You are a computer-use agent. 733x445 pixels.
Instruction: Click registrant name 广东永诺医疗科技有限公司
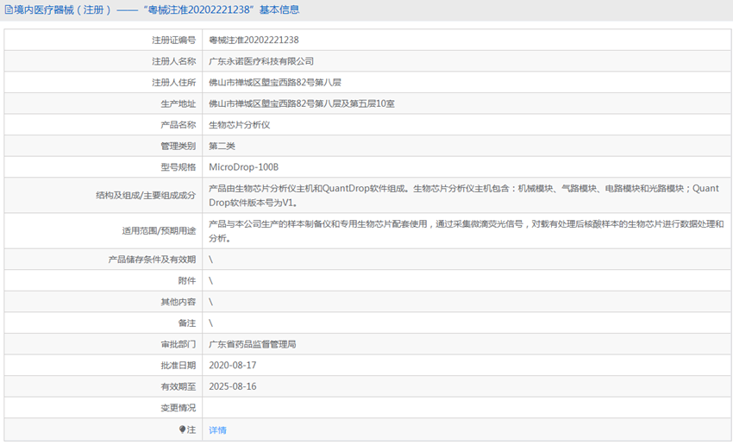[x=260, y=61]
